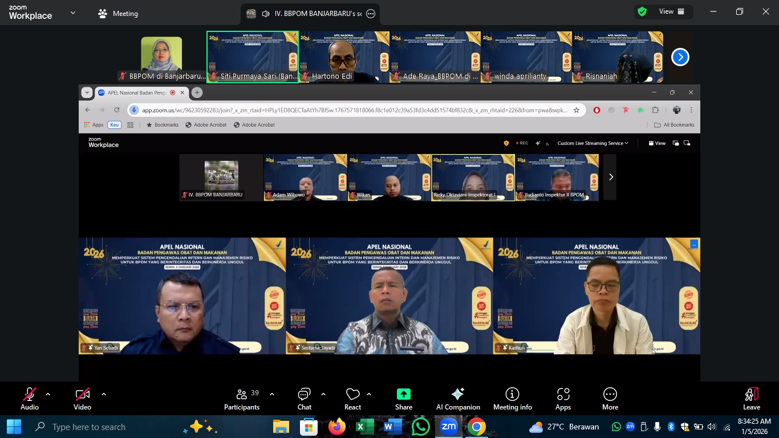This screenshot has height=438, width=779.
Task: Open Meeting info
Action: [512, 399]
